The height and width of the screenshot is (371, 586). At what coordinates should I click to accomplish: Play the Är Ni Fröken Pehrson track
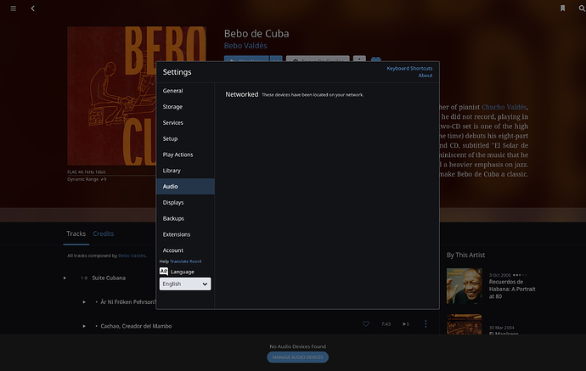pos(84,302)
